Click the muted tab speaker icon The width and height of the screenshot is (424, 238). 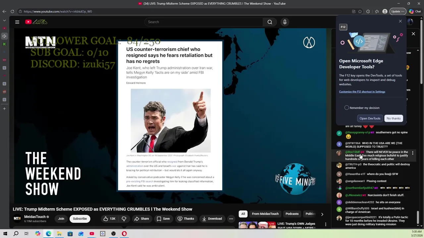point(4,36)
